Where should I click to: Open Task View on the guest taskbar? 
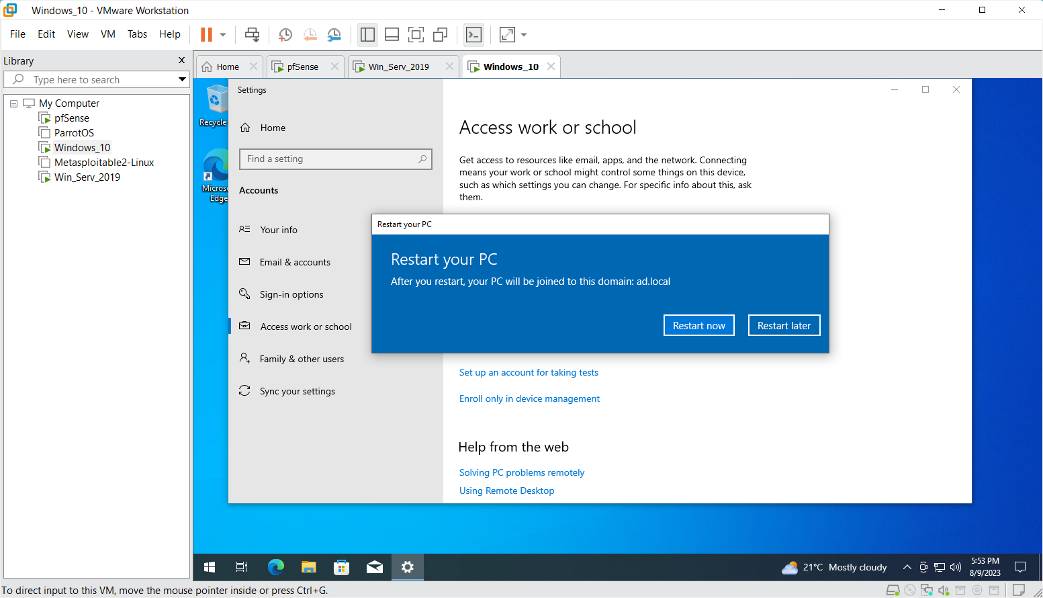coord(242,567)
